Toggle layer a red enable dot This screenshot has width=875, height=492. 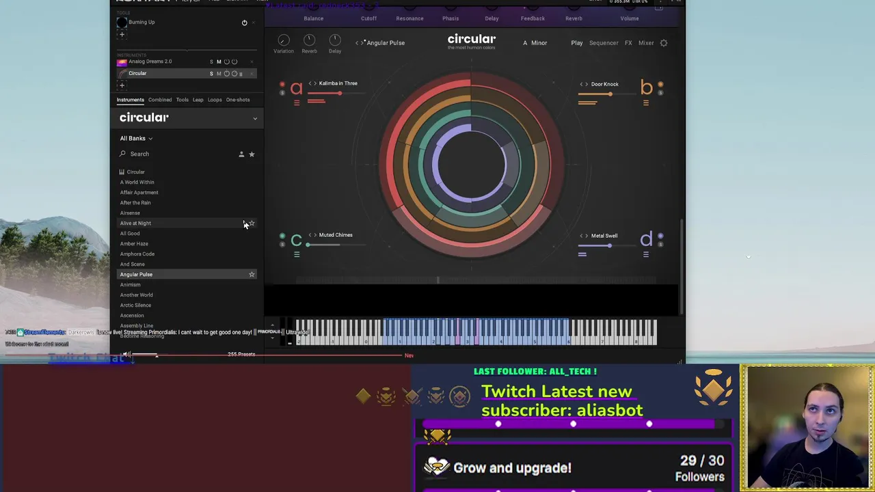coord(282,85)
